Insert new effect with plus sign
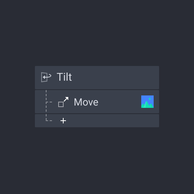The height and width of the screenshot is (194, 194). (x=63, y=121)
